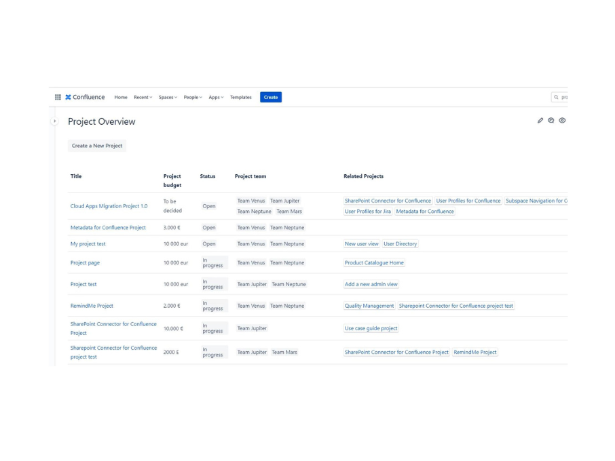615x461 pixels.
Task: Open User Profiles for Confluence related link
Action: 468,201
